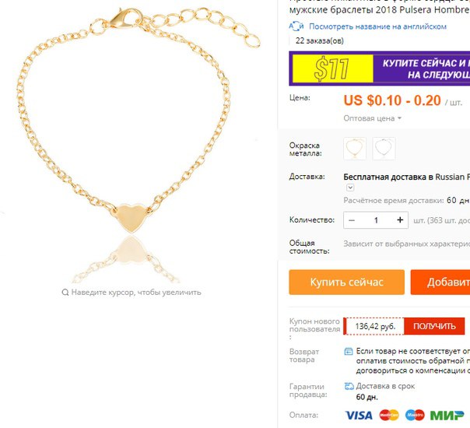
Task: Click the Купить сейчас button
Action: click(x=347, y=282)
